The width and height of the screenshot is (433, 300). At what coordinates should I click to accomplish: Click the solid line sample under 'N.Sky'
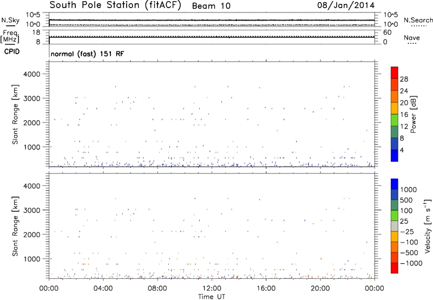[10, 26]
